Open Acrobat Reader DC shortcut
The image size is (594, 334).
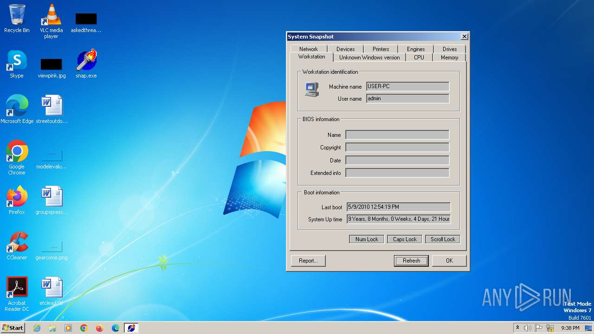point(17,294)
